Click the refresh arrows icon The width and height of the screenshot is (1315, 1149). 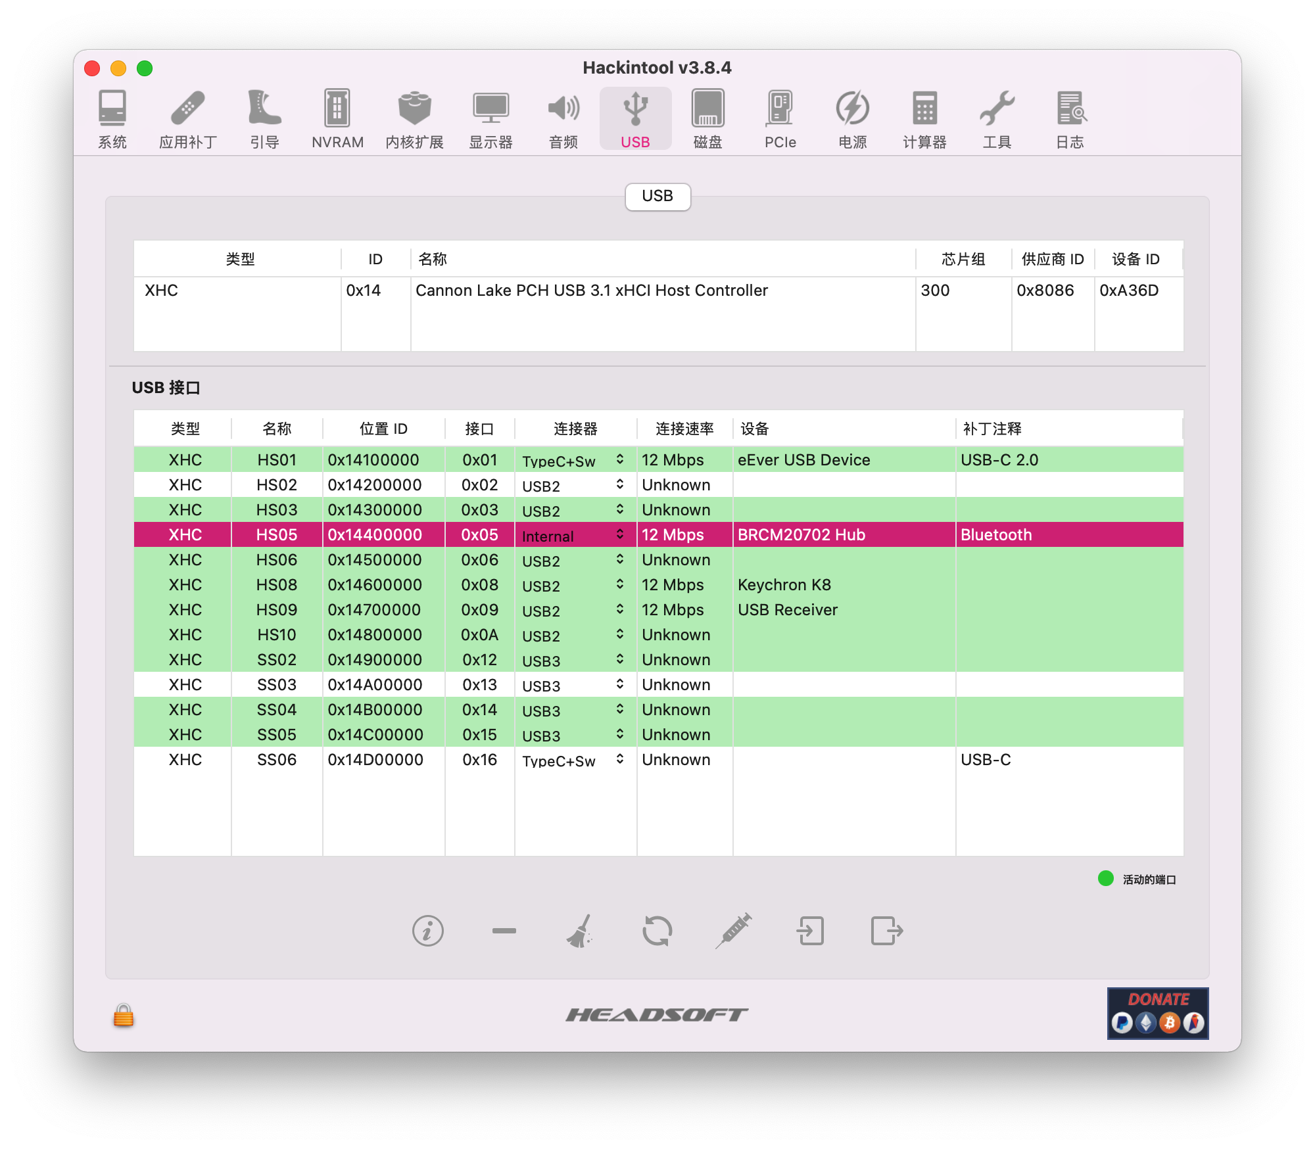point(657,931)
